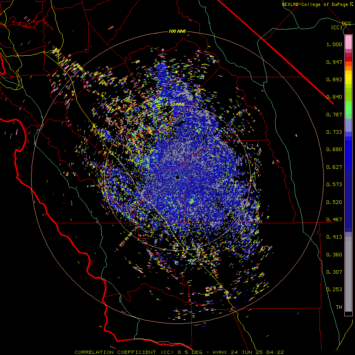
Task: Click the 50 NMI range ring label
Action: point(177,105)
